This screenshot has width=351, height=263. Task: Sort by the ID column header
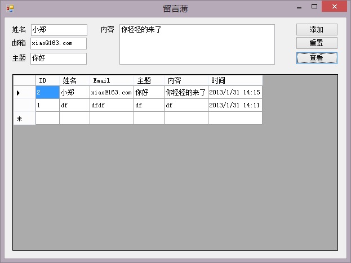[x=47, y=80]
